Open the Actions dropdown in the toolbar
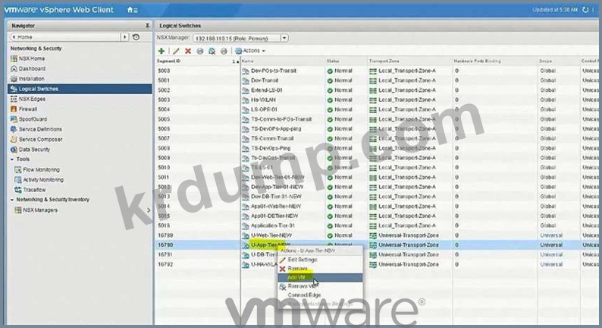Viewport: 602px width, 328px height. pyautogui.click(x=250, y=51)
